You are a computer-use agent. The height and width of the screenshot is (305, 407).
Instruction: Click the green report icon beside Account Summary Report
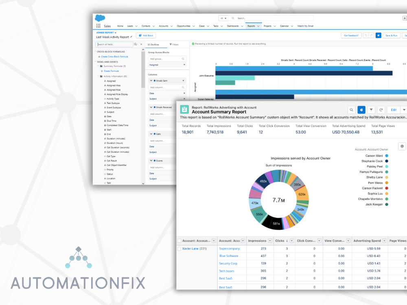(184, 109)
